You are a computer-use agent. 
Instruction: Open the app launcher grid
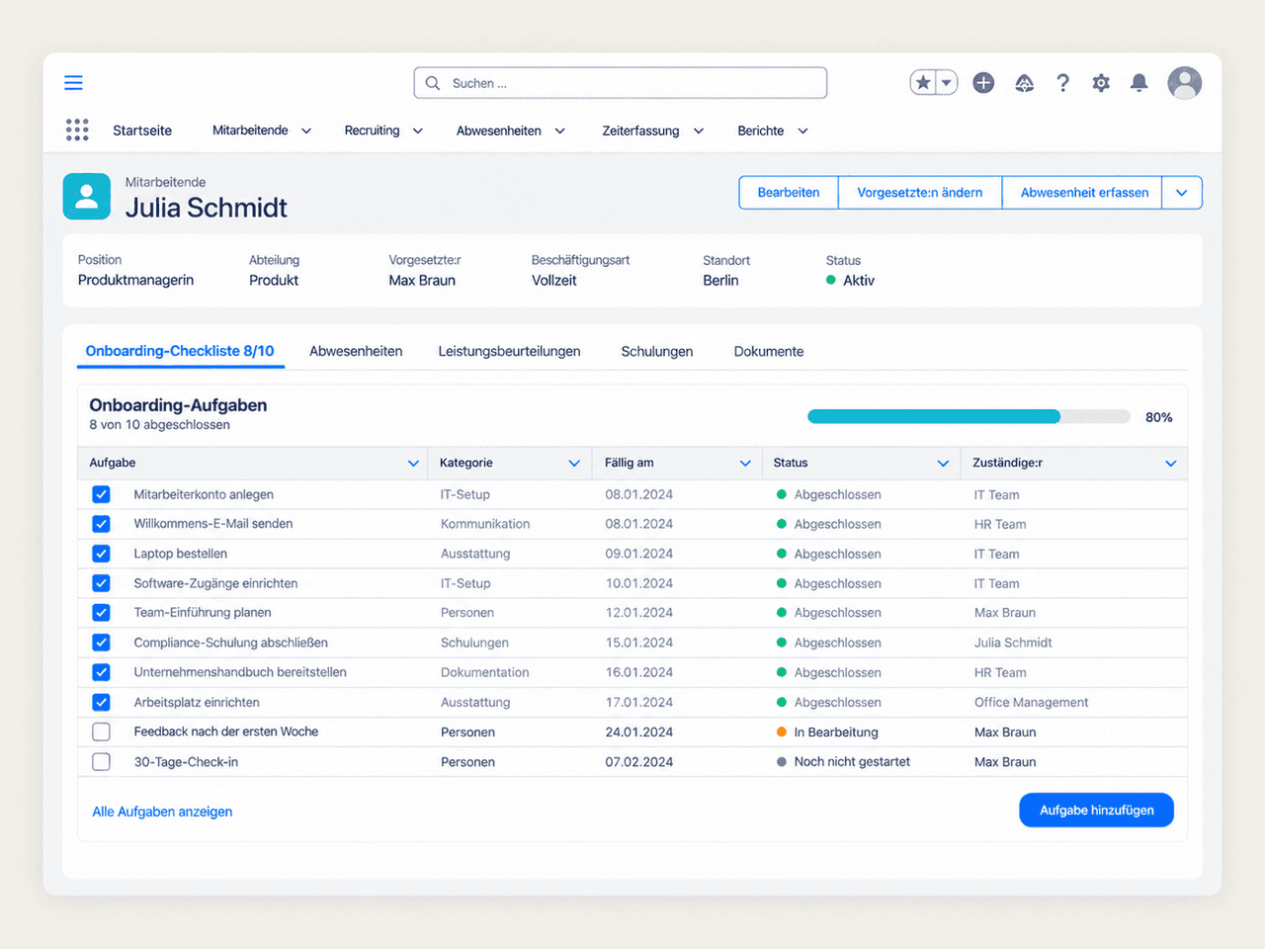tap(77, 129)
